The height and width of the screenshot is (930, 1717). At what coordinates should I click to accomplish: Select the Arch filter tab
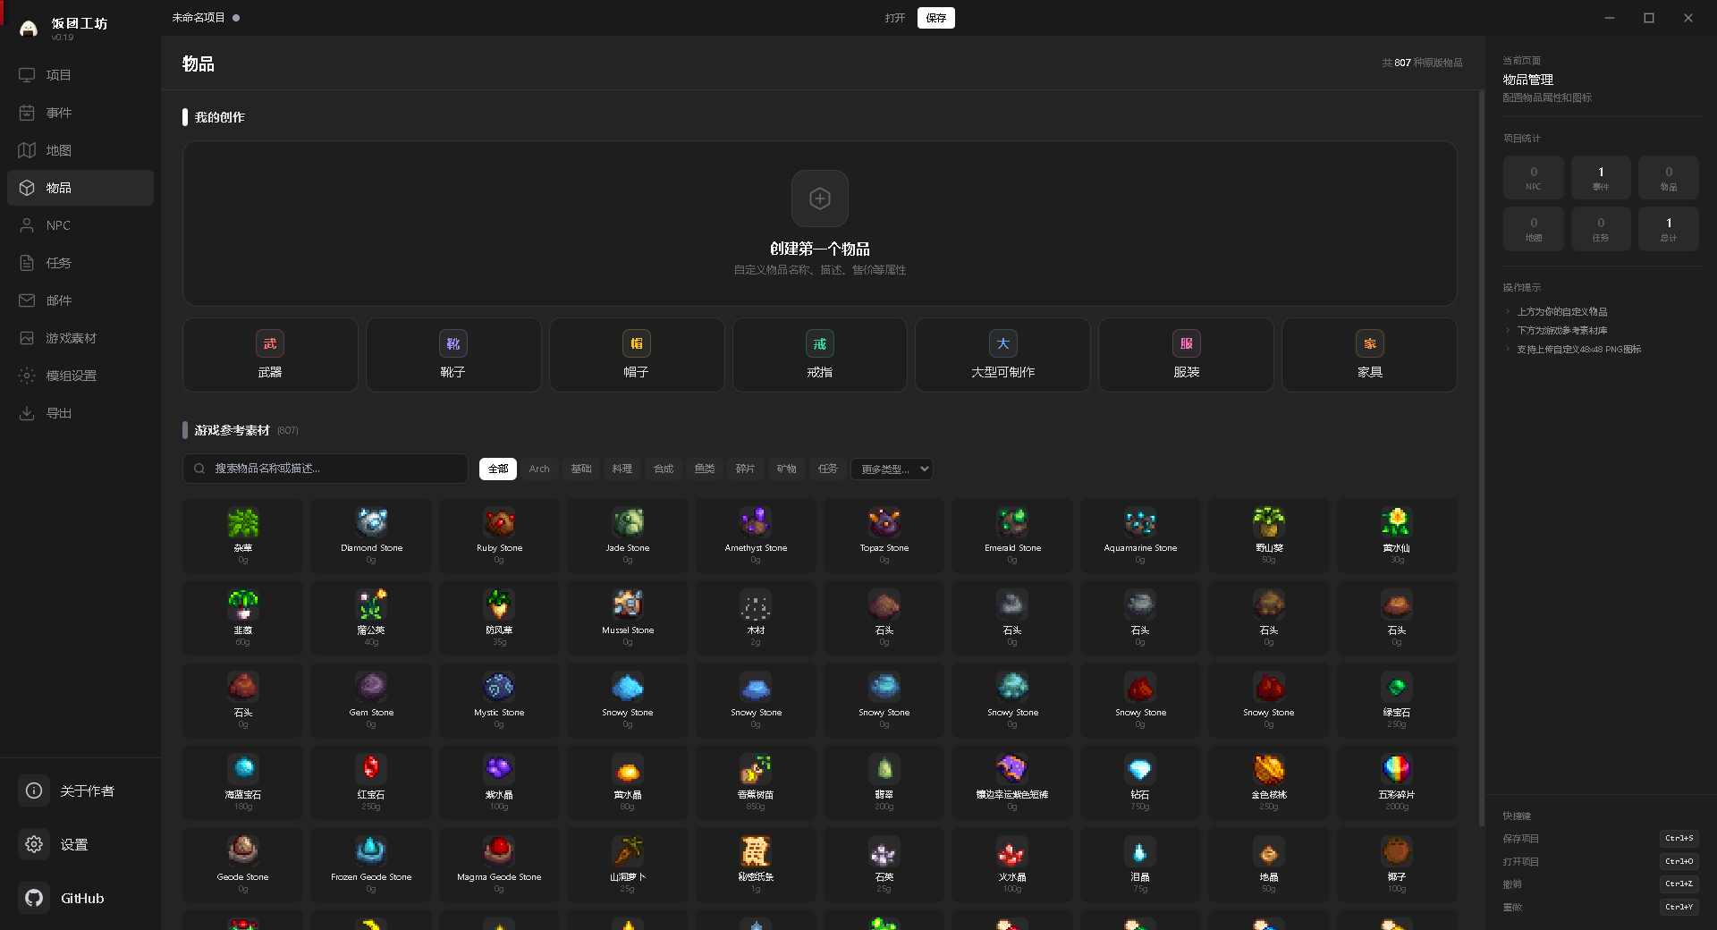tap(539, 469)
